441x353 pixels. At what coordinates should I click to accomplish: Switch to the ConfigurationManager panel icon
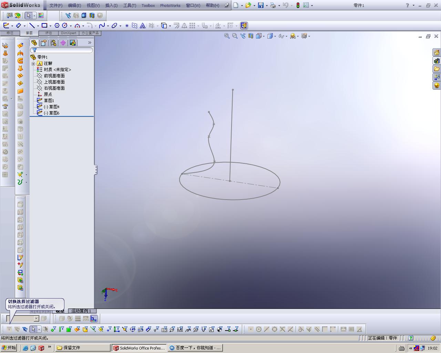coord(53,43)
